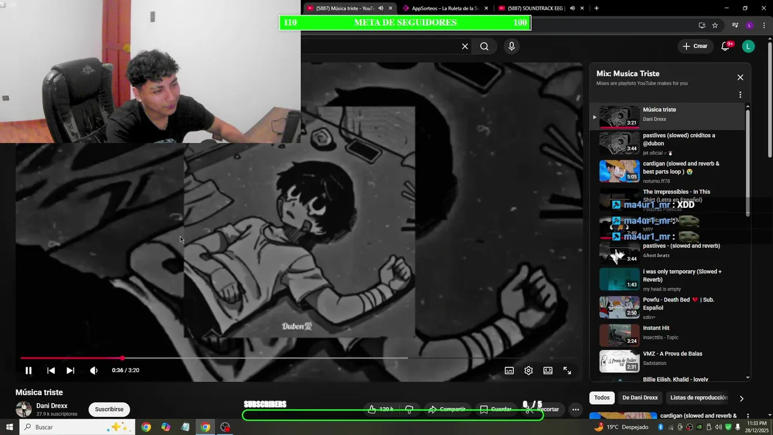Like the video with thumbs up
Viewport: 773px width, 435px height.
380,409
